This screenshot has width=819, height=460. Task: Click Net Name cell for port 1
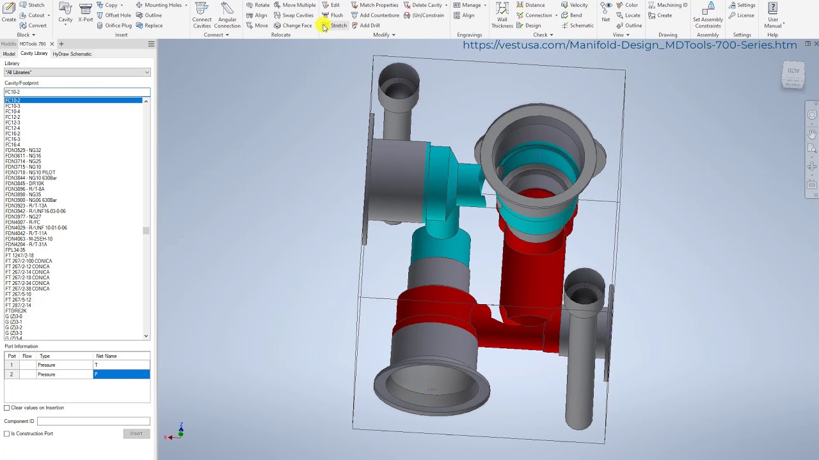[122, 365]
